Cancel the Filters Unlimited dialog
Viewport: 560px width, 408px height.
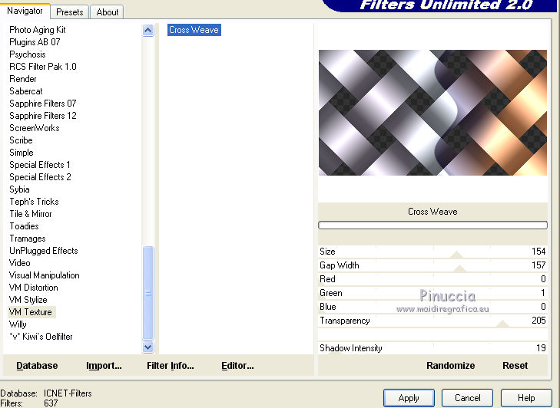467,398
